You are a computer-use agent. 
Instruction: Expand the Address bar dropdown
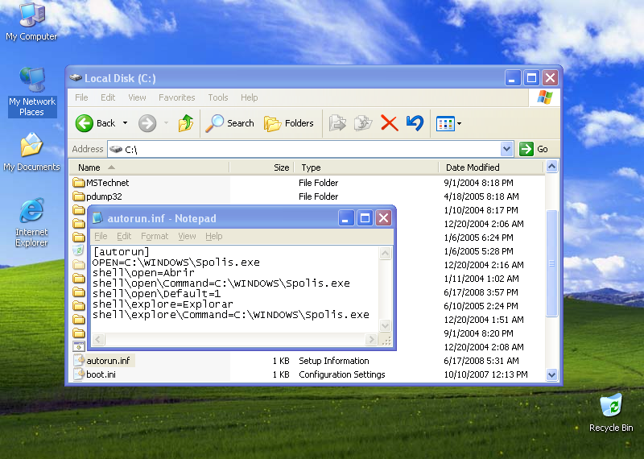point(507,149)
